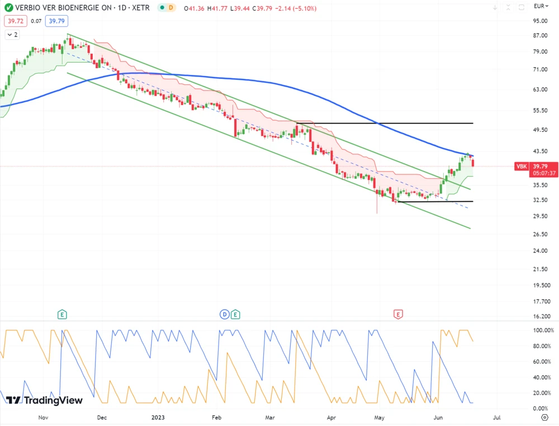Click the faded down arrow icon at top
This screenshot has height=426, width=559.
(x=495, y=7)
